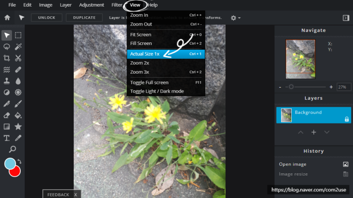
Task: Click the Navigate preview thumbnail
Action: (300, 59)
